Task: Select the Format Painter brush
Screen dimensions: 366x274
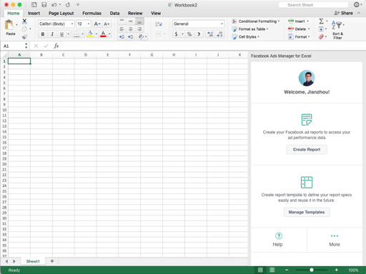Action: click(24, 36)
